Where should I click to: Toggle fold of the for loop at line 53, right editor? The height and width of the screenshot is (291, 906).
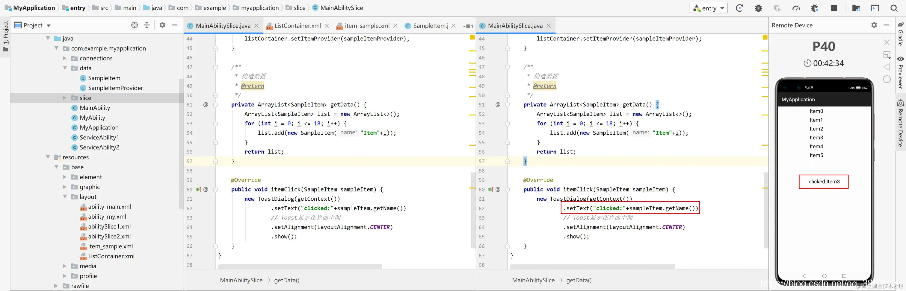508,124
